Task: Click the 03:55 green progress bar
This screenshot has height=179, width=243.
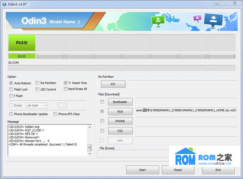Action: [22, 56]
